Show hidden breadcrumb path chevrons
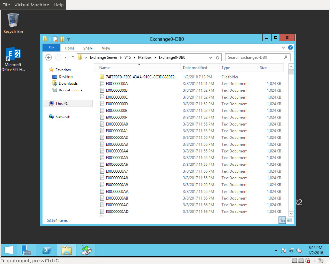Image resolution: width=330 pixels, height=264 pixels. click(86, 57)
